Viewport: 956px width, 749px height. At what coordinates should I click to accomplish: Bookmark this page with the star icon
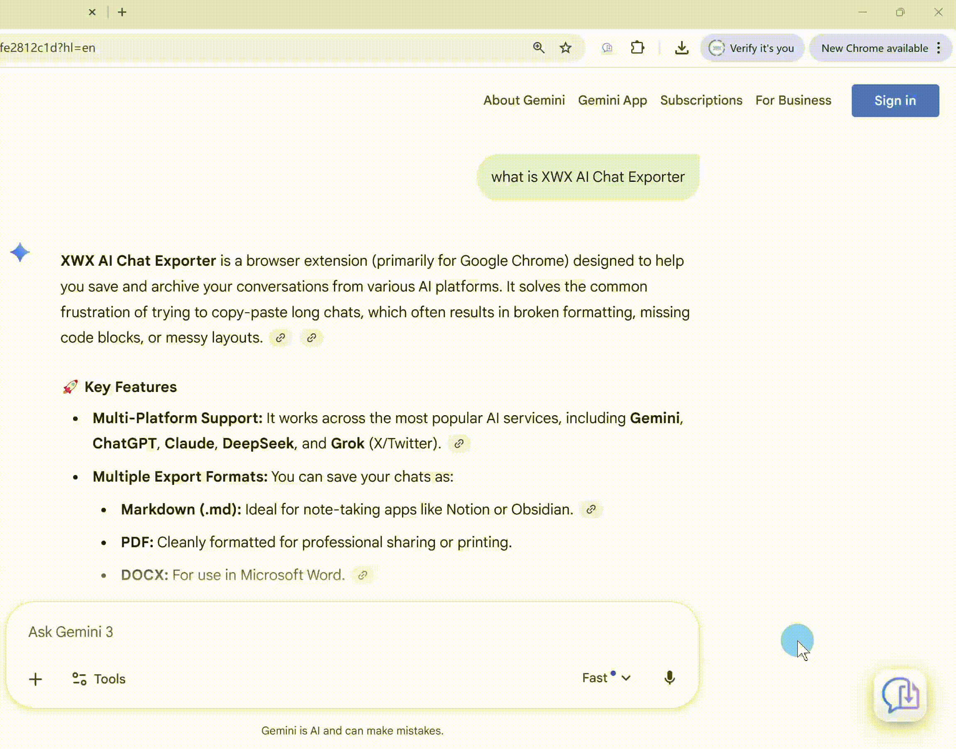pos(566,48)
